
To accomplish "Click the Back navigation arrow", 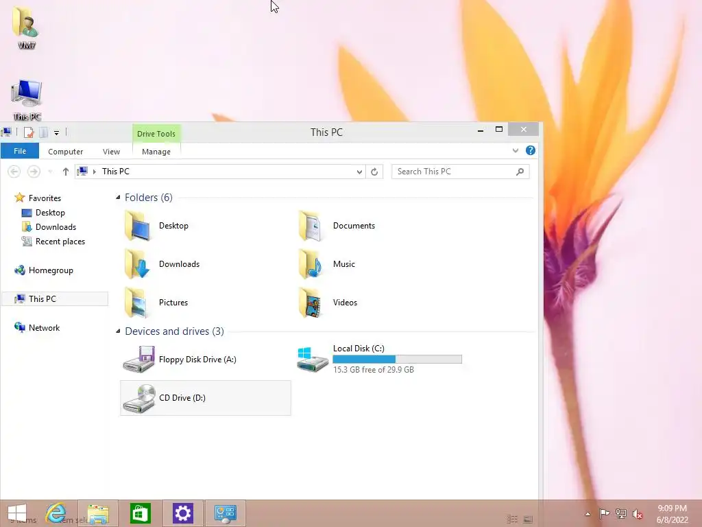I will 14,172.
